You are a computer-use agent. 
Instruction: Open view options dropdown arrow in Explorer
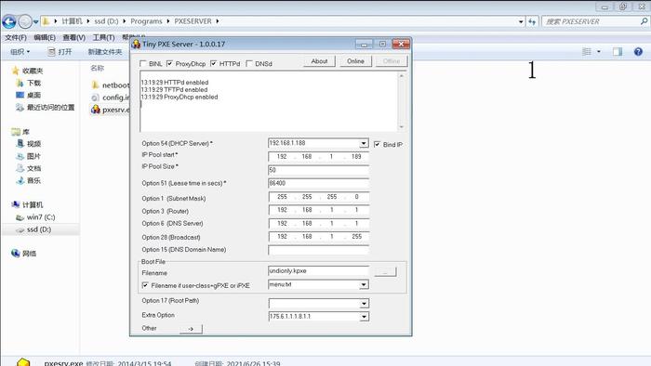[599, 52]
